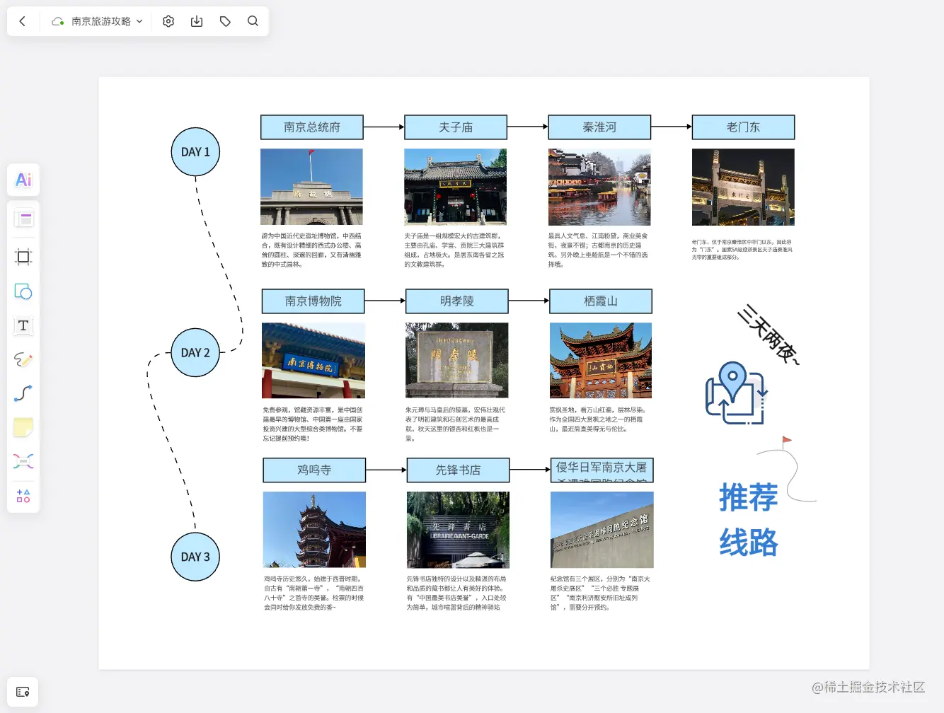944x713 pixels.
Task: Click the 鸡鸣寺 pagoda photo
Action: coord(314,530)
